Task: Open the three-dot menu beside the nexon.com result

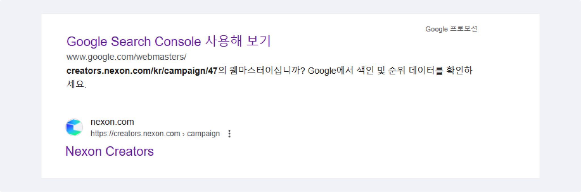Action: coord(229,134)
